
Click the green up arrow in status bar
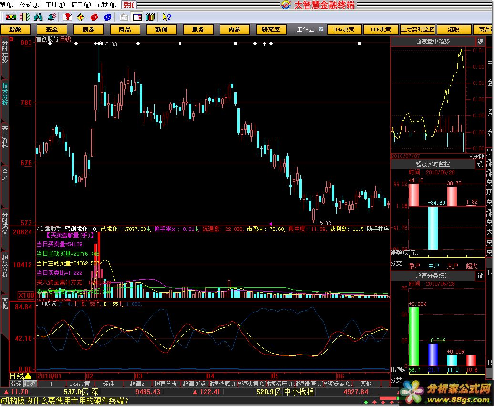(366, 402)
